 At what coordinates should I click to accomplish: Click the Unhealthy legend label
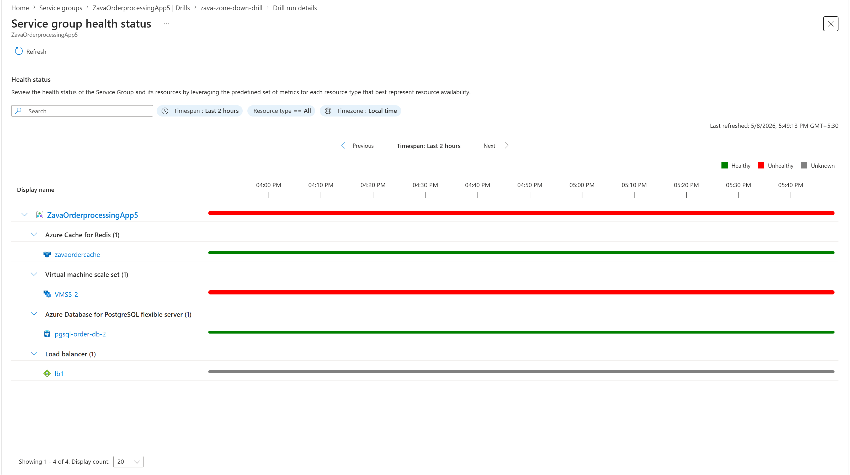[780, 166]
